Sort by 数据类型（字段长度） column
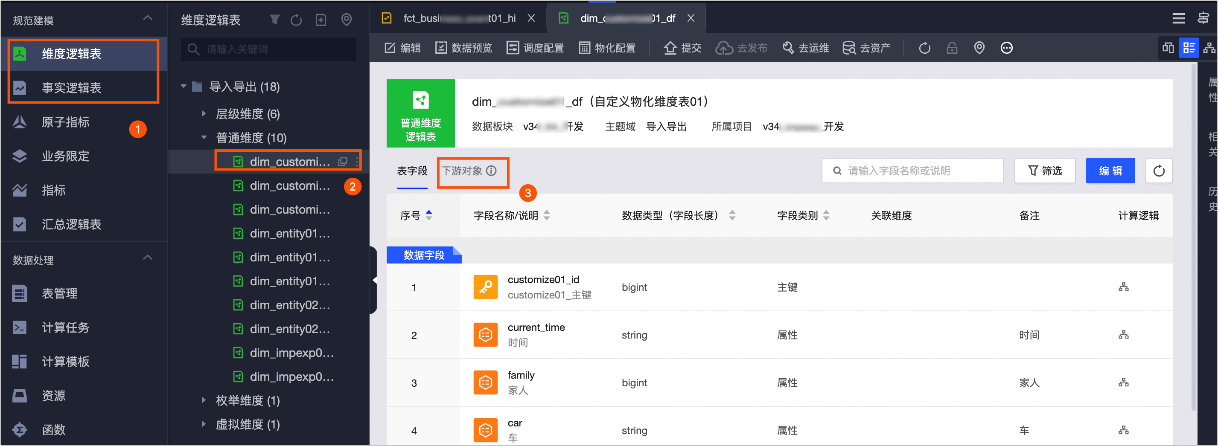Screen dimensions: 1218x446 732,215
